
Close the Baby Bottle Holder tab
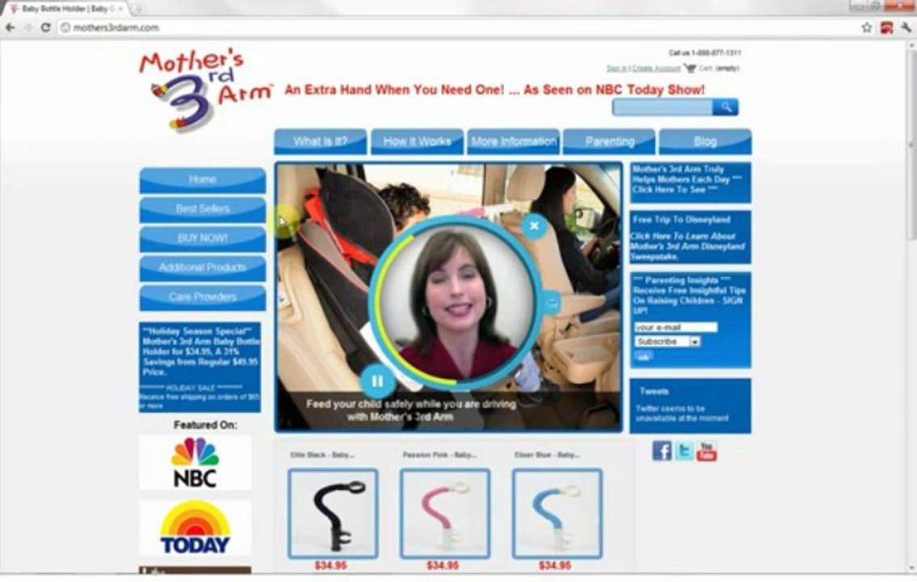click(120, 9)
